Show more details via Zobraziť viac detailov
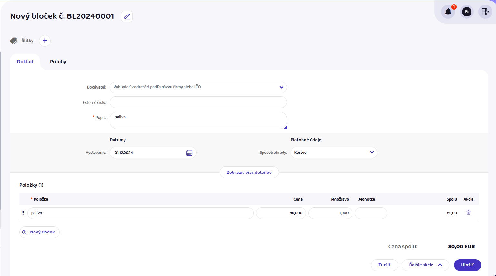 [x=249, y=172]
